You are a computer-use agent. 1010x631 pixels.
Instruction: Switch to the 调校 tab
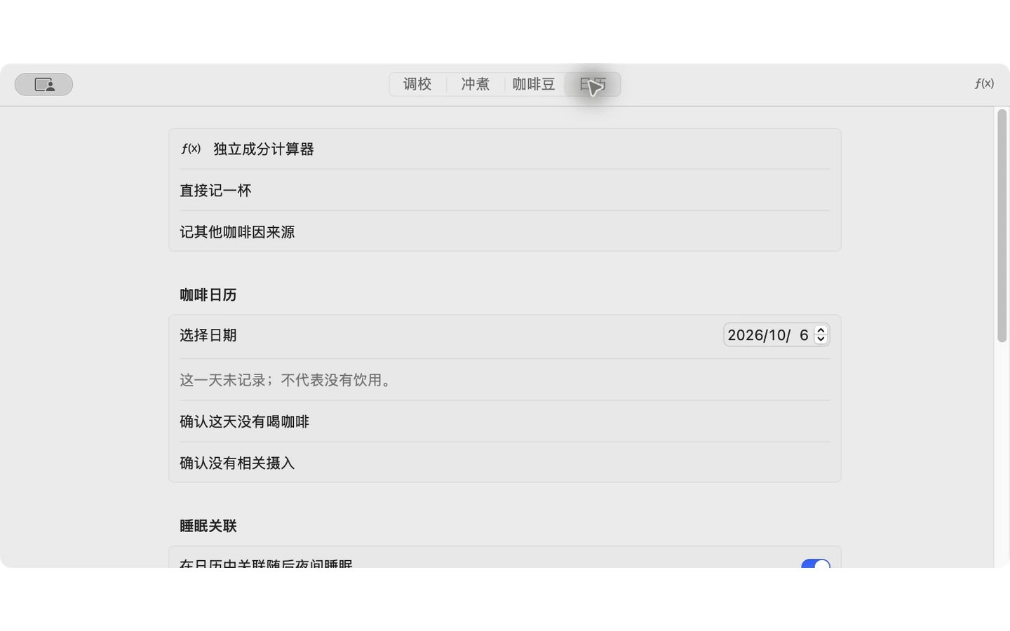417,84
